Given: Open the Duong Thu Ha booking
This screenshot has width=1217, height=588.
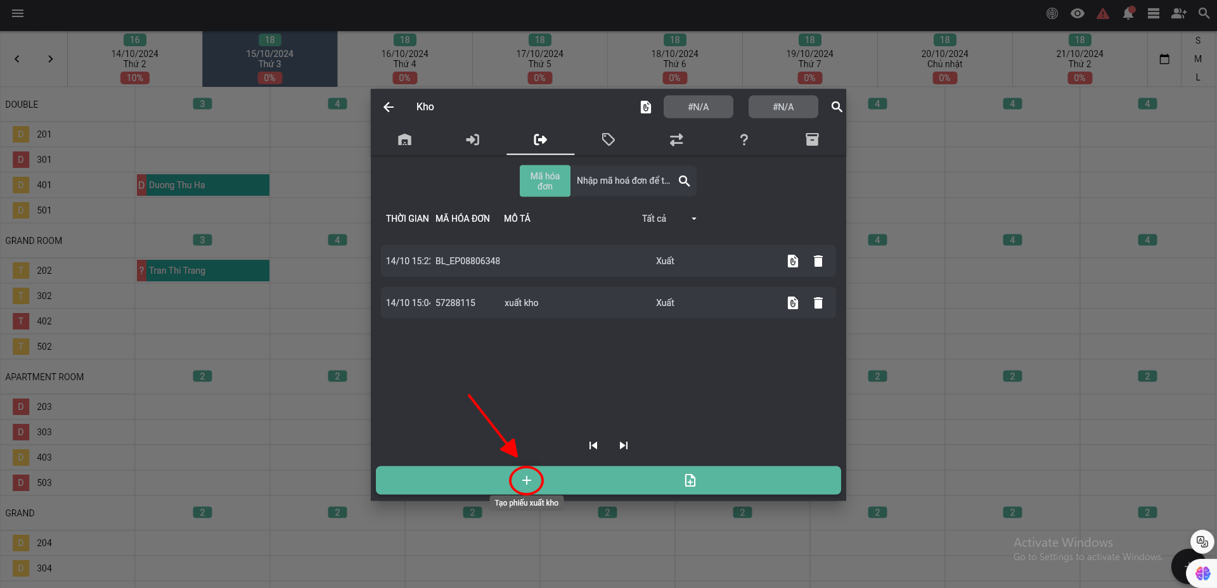Looking at the screenshot, I should (x=203, y=185).
